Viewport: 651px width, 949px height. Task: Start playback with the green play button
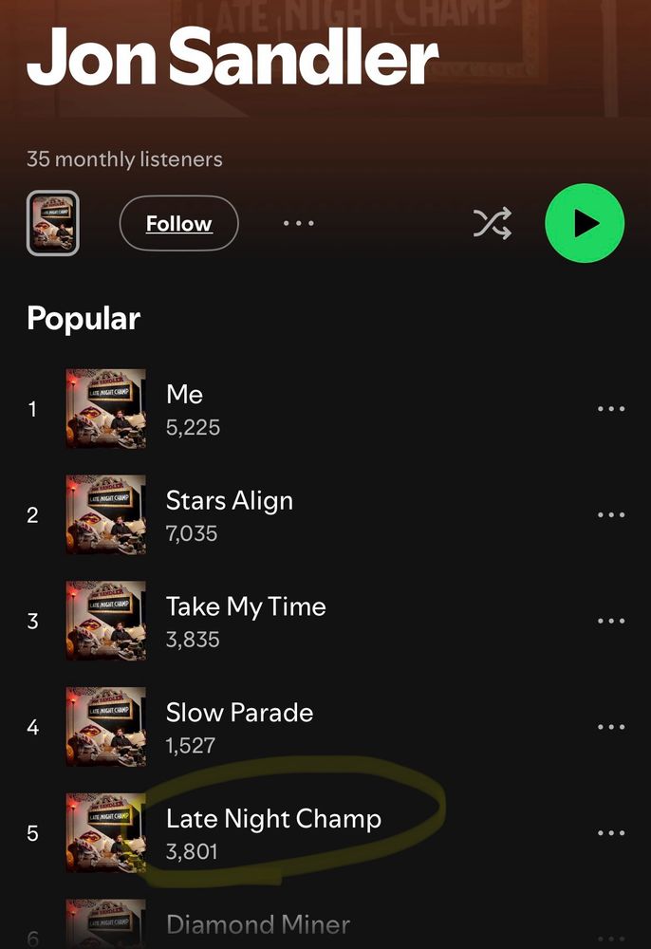click(585, 223)
